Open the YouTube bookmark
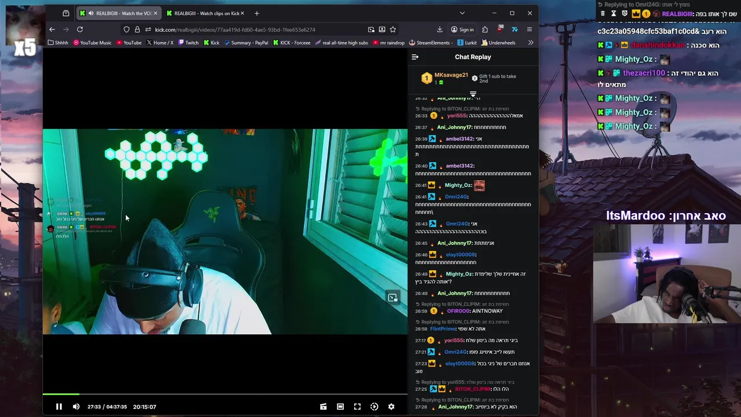741x417 pixels. (129, 42)
